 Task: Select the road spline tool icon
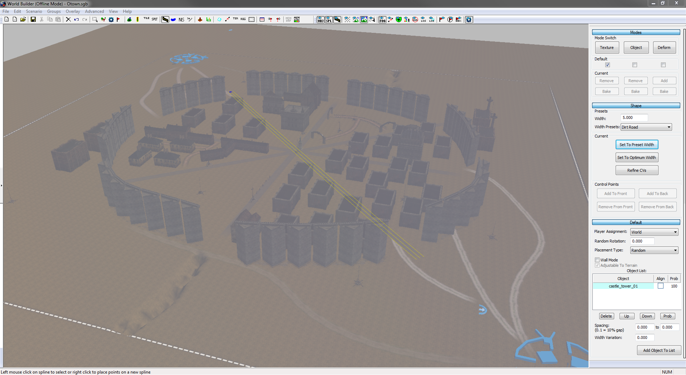pos(165,19)
